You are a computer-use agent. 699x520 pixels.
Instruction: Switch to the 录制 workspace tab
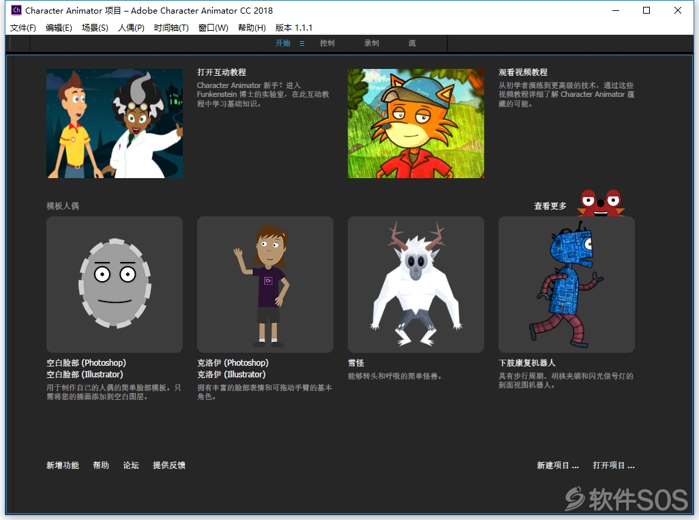point(372,43)
